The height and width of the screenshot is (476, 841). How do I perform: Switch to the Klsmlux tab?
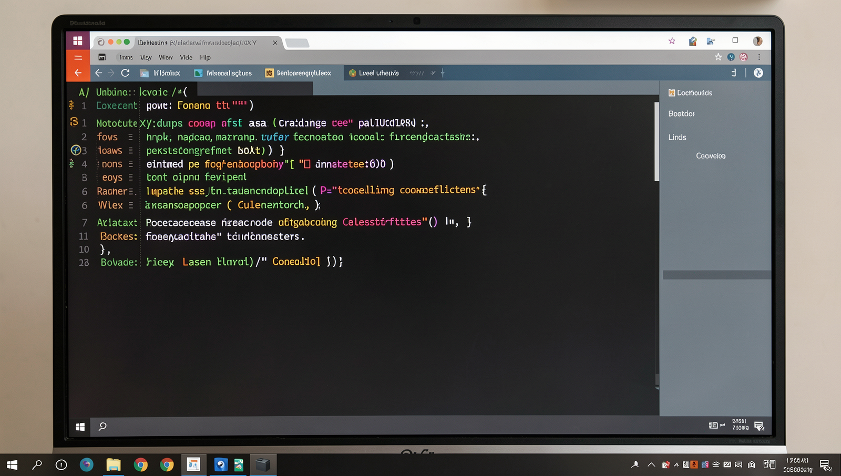(x=160, y=73)
